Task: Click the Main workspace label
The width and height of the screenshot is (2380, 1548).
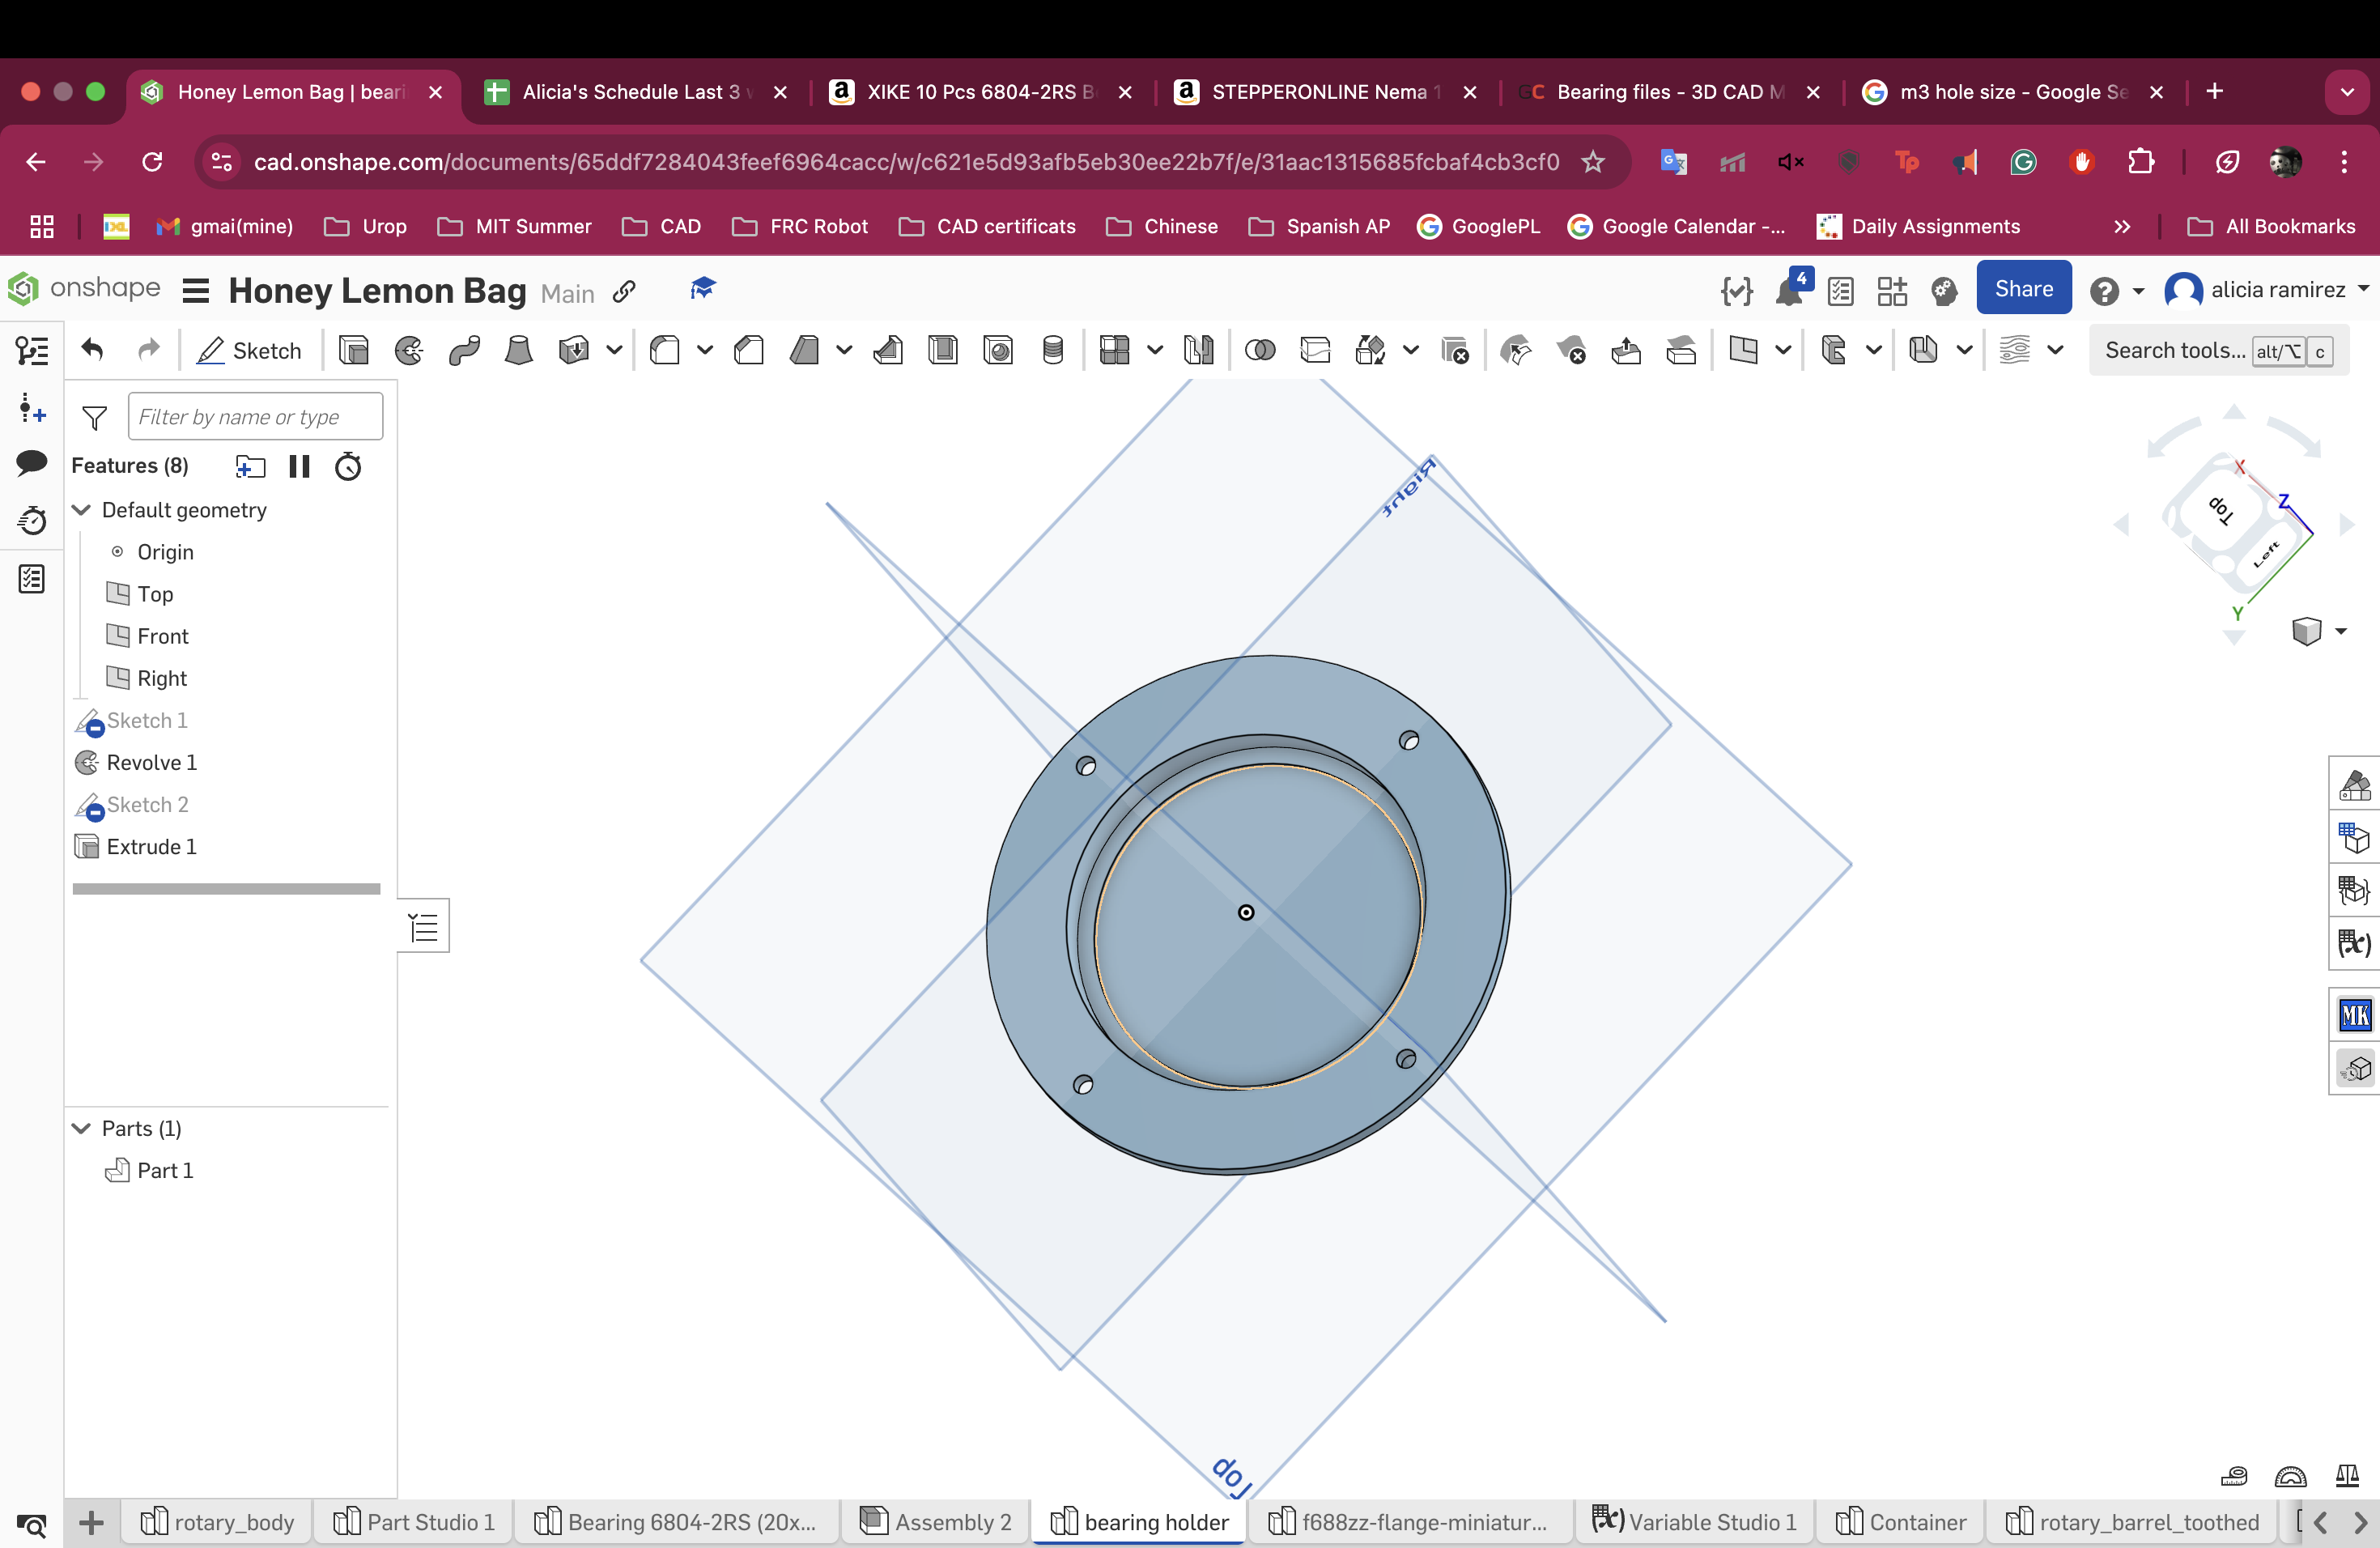Action: click(x=567, y=293)
